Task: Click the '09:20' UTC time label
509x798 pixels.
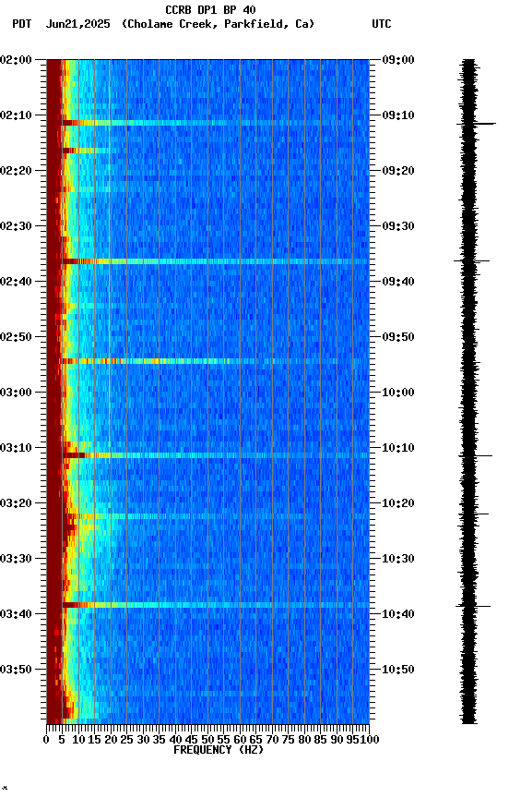Action: tap(398, 171)
